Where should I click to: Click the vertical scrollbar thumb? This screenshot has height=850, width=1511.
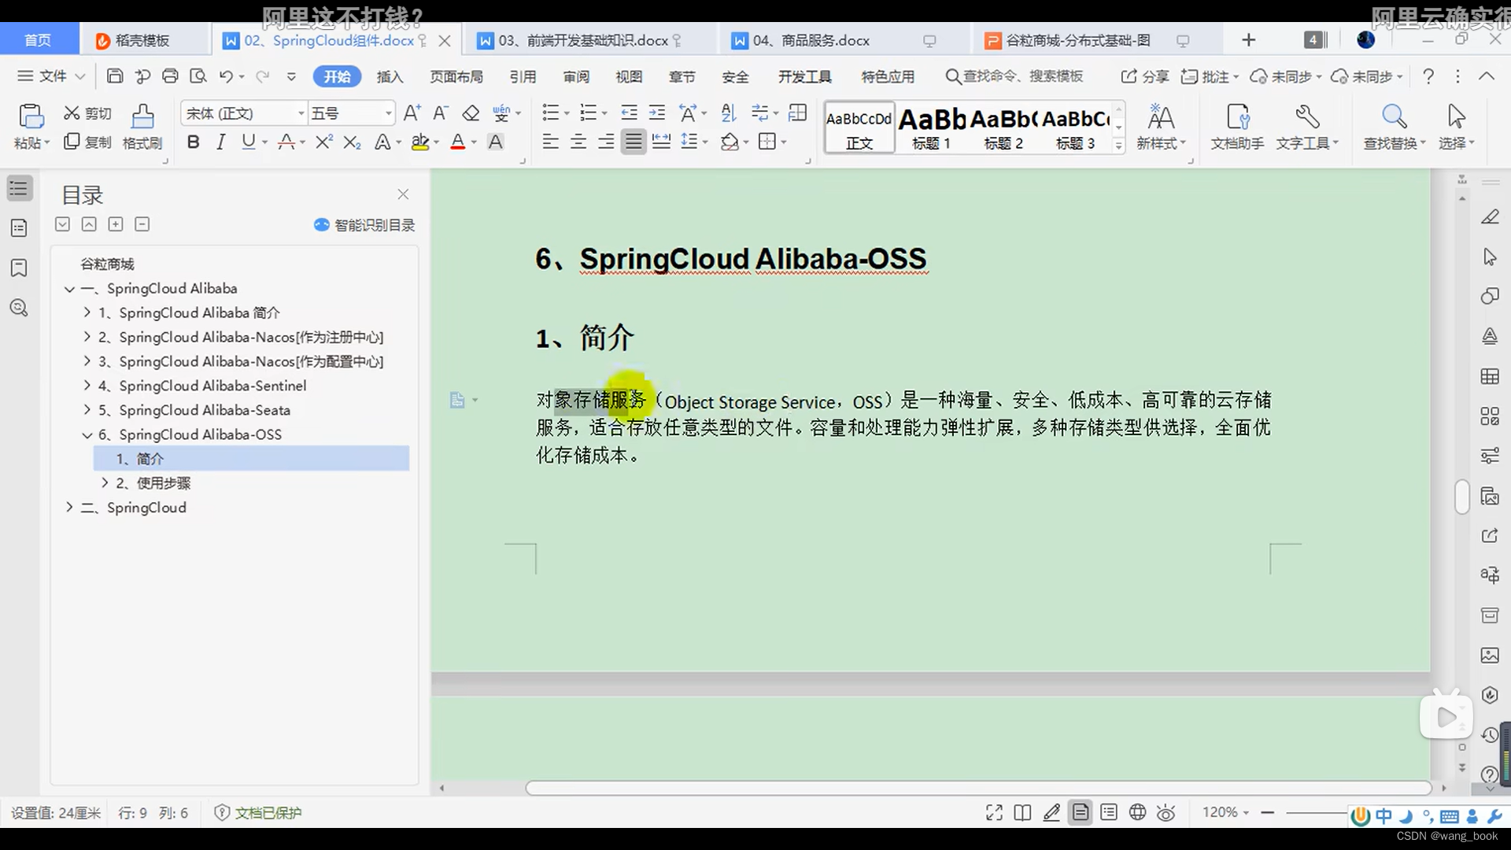tap(1462, 497)
